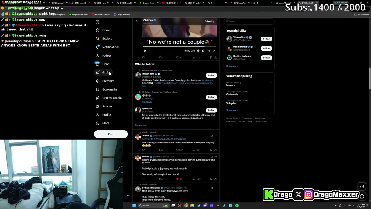Bookmark the video post
Viewport: 371px width, 209px height.
click(x=211, y=57)
